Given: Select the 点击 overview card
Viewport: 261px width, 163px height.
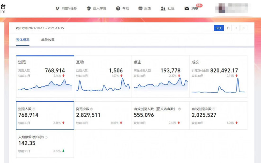Looking at the screenshot, I should [161, 77].
